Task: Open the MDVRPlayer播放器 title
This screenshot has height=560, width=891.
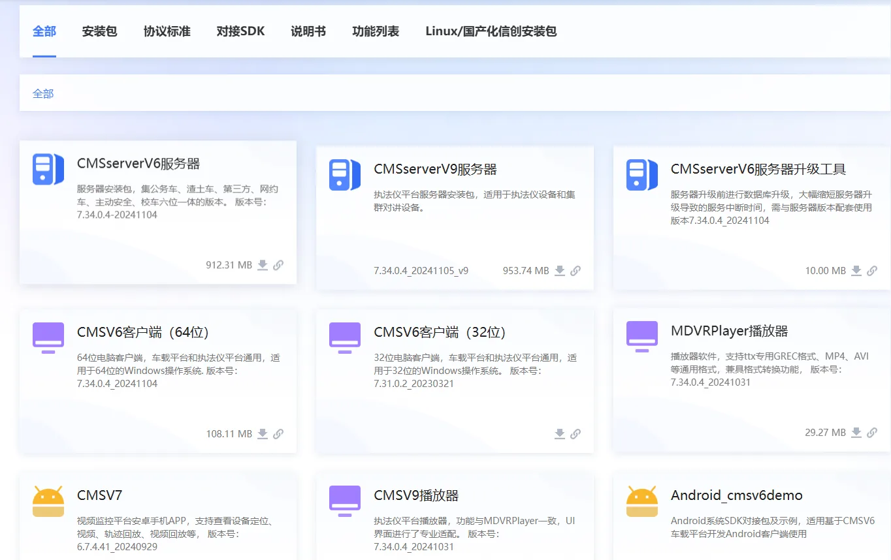Action: [x=730, y=331]
